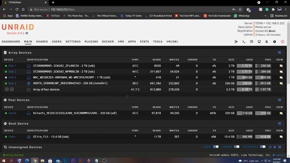The width and height of the screenshot is (290, 163).
Task: Open the Disk 1 settings link
Action: (x=12, y=66)
